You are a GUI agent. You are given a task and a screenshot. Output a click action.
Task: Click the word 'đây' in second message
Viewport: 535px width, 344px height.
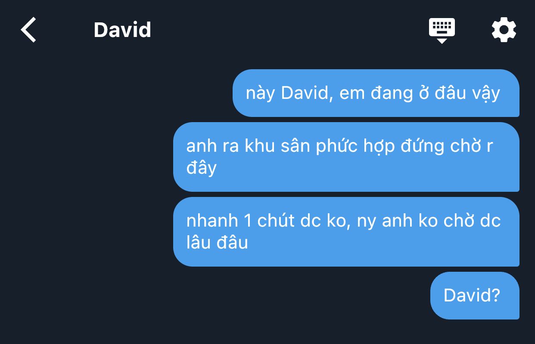(201, 168)
